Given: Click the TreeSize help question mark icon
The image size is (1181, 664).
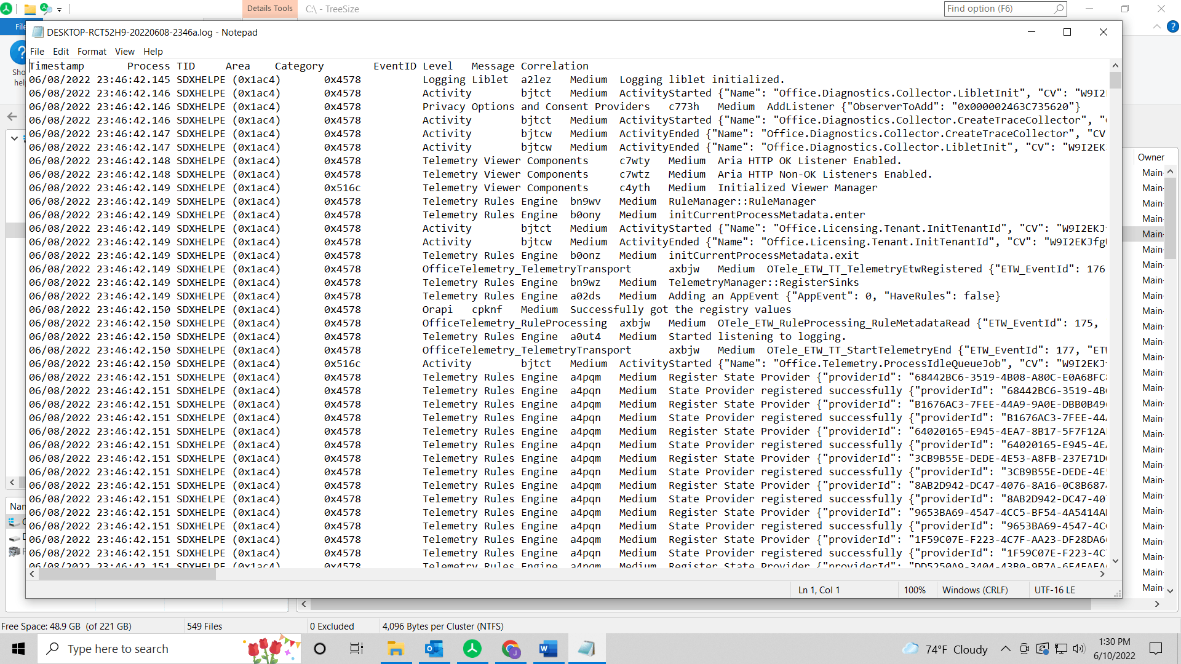Looking at the screenshot, I should point(1172,26).
